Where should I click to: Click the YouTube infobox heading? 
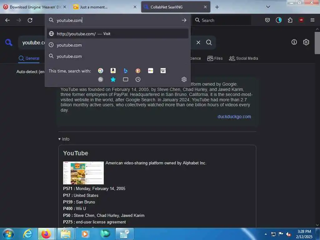tap(76, 153)
